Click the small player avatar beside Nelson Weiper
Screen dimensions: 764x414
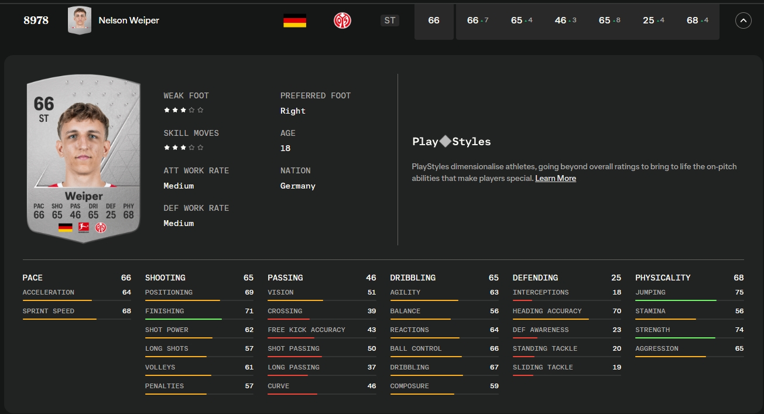[x=80, y=20]
